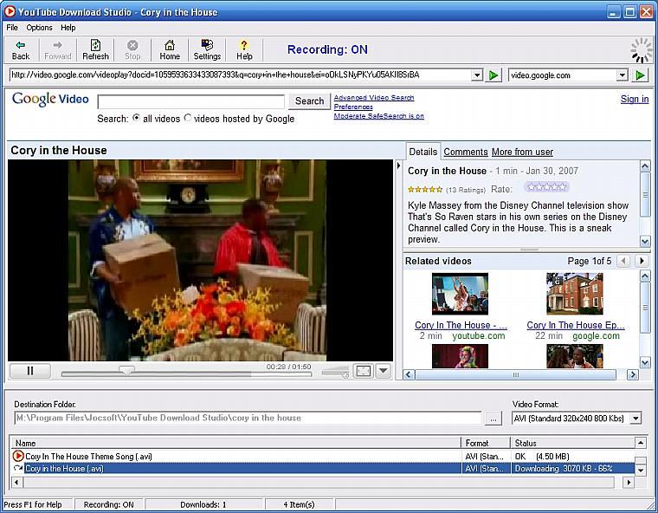Click the browse button for Destination Folder

493,419
